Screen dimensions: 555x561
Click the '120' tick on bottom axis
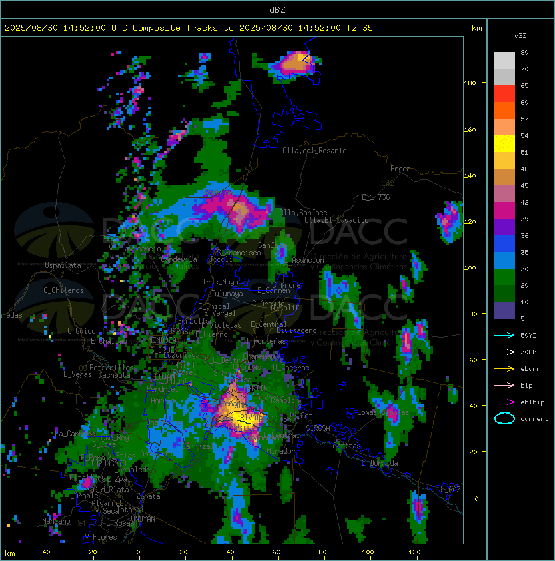tap(414, 552)
